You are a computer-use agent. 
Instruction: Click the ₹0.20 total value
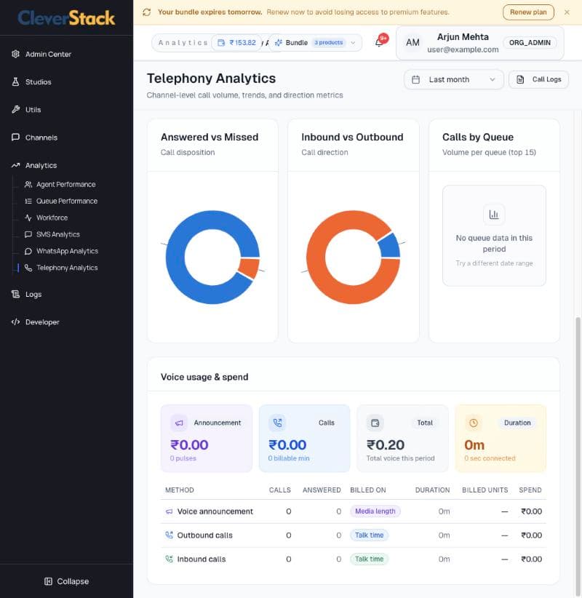[385, 445]
